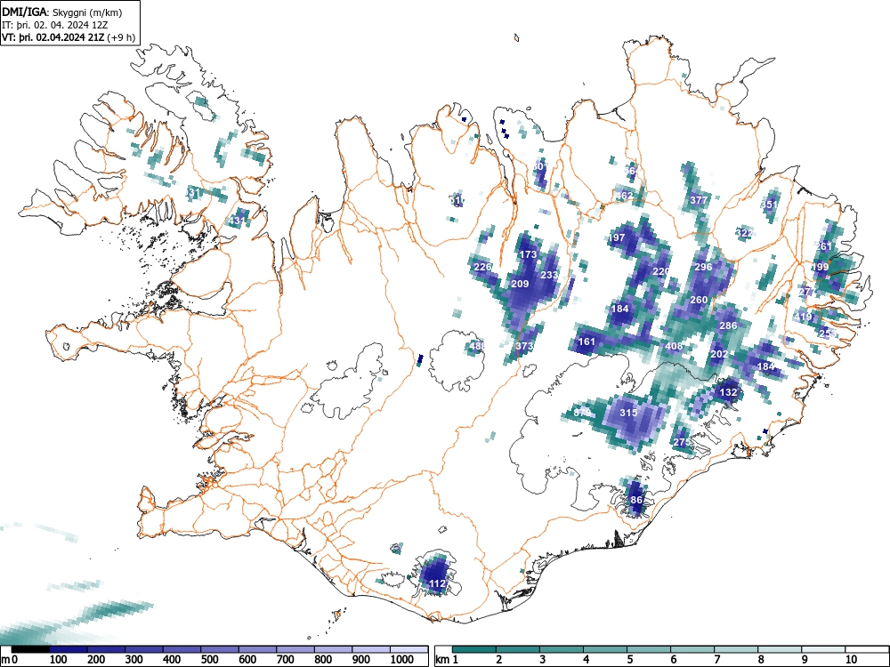Click the '(+9 h)' forecast offset text
The height and width of the screenshot is (667, 890).
tap(123, 37)
